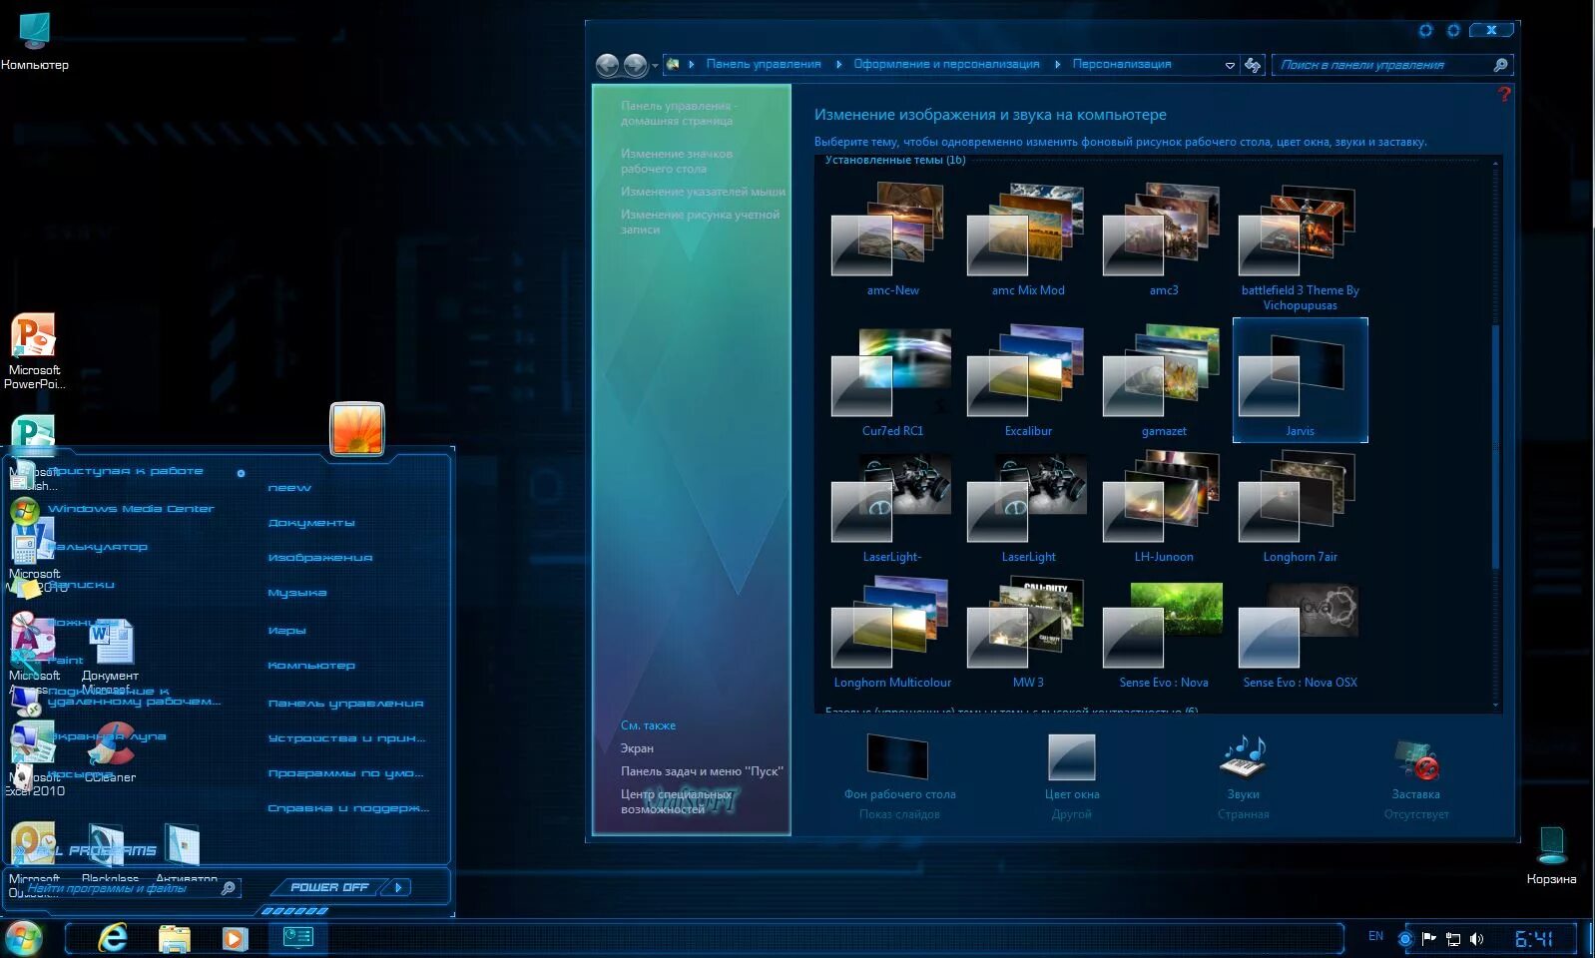Select the amc Mix Mod theme
Screen dimensions: 1595x958
[1028, 239]
